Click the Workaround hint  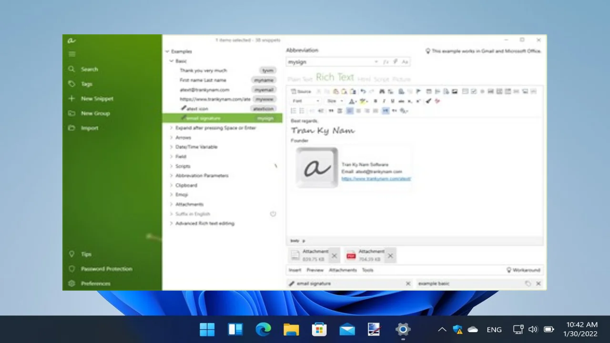tap(523, 270)
